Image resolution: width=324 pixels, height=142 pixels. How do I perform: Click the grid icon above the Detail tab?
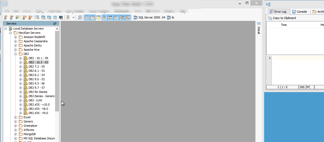click(259, 23)
